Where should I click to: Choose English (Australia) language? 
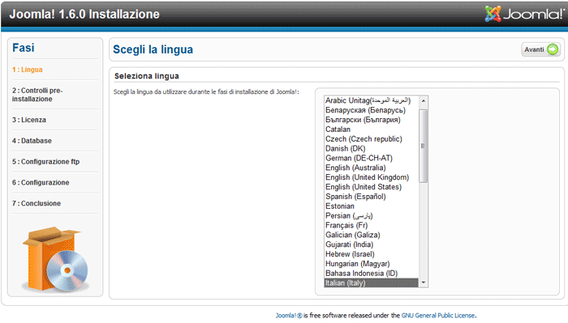pos(372,168)
